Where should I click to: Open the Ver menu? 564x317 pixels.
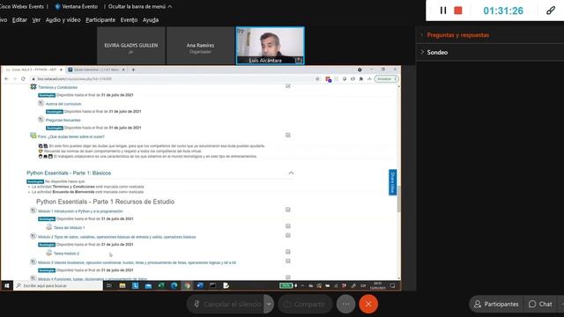[x=36, y=19]
